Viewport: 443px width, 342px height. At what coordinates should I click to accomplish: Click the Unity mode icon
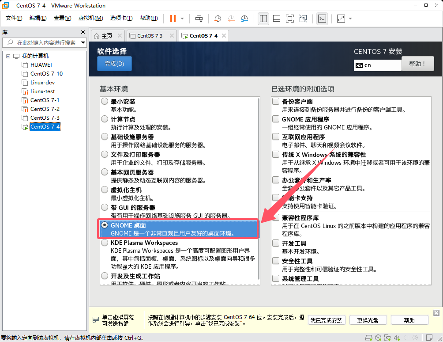tap(303, 19)
